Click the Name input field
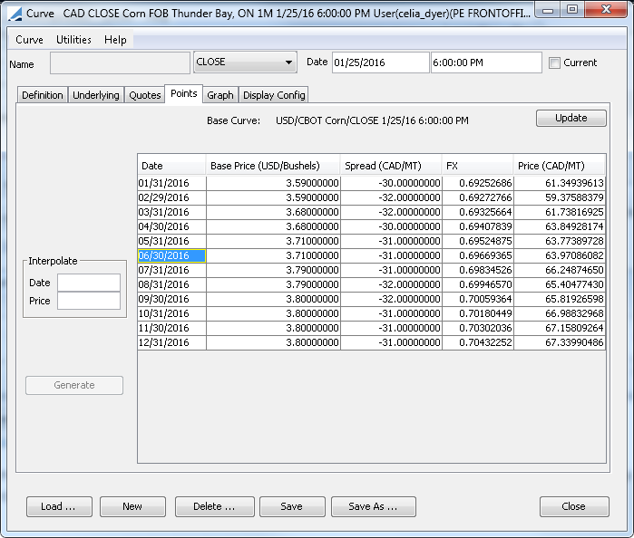Viewport: 634px width, 538px height. pyautogui.click(x=120, y=63)
